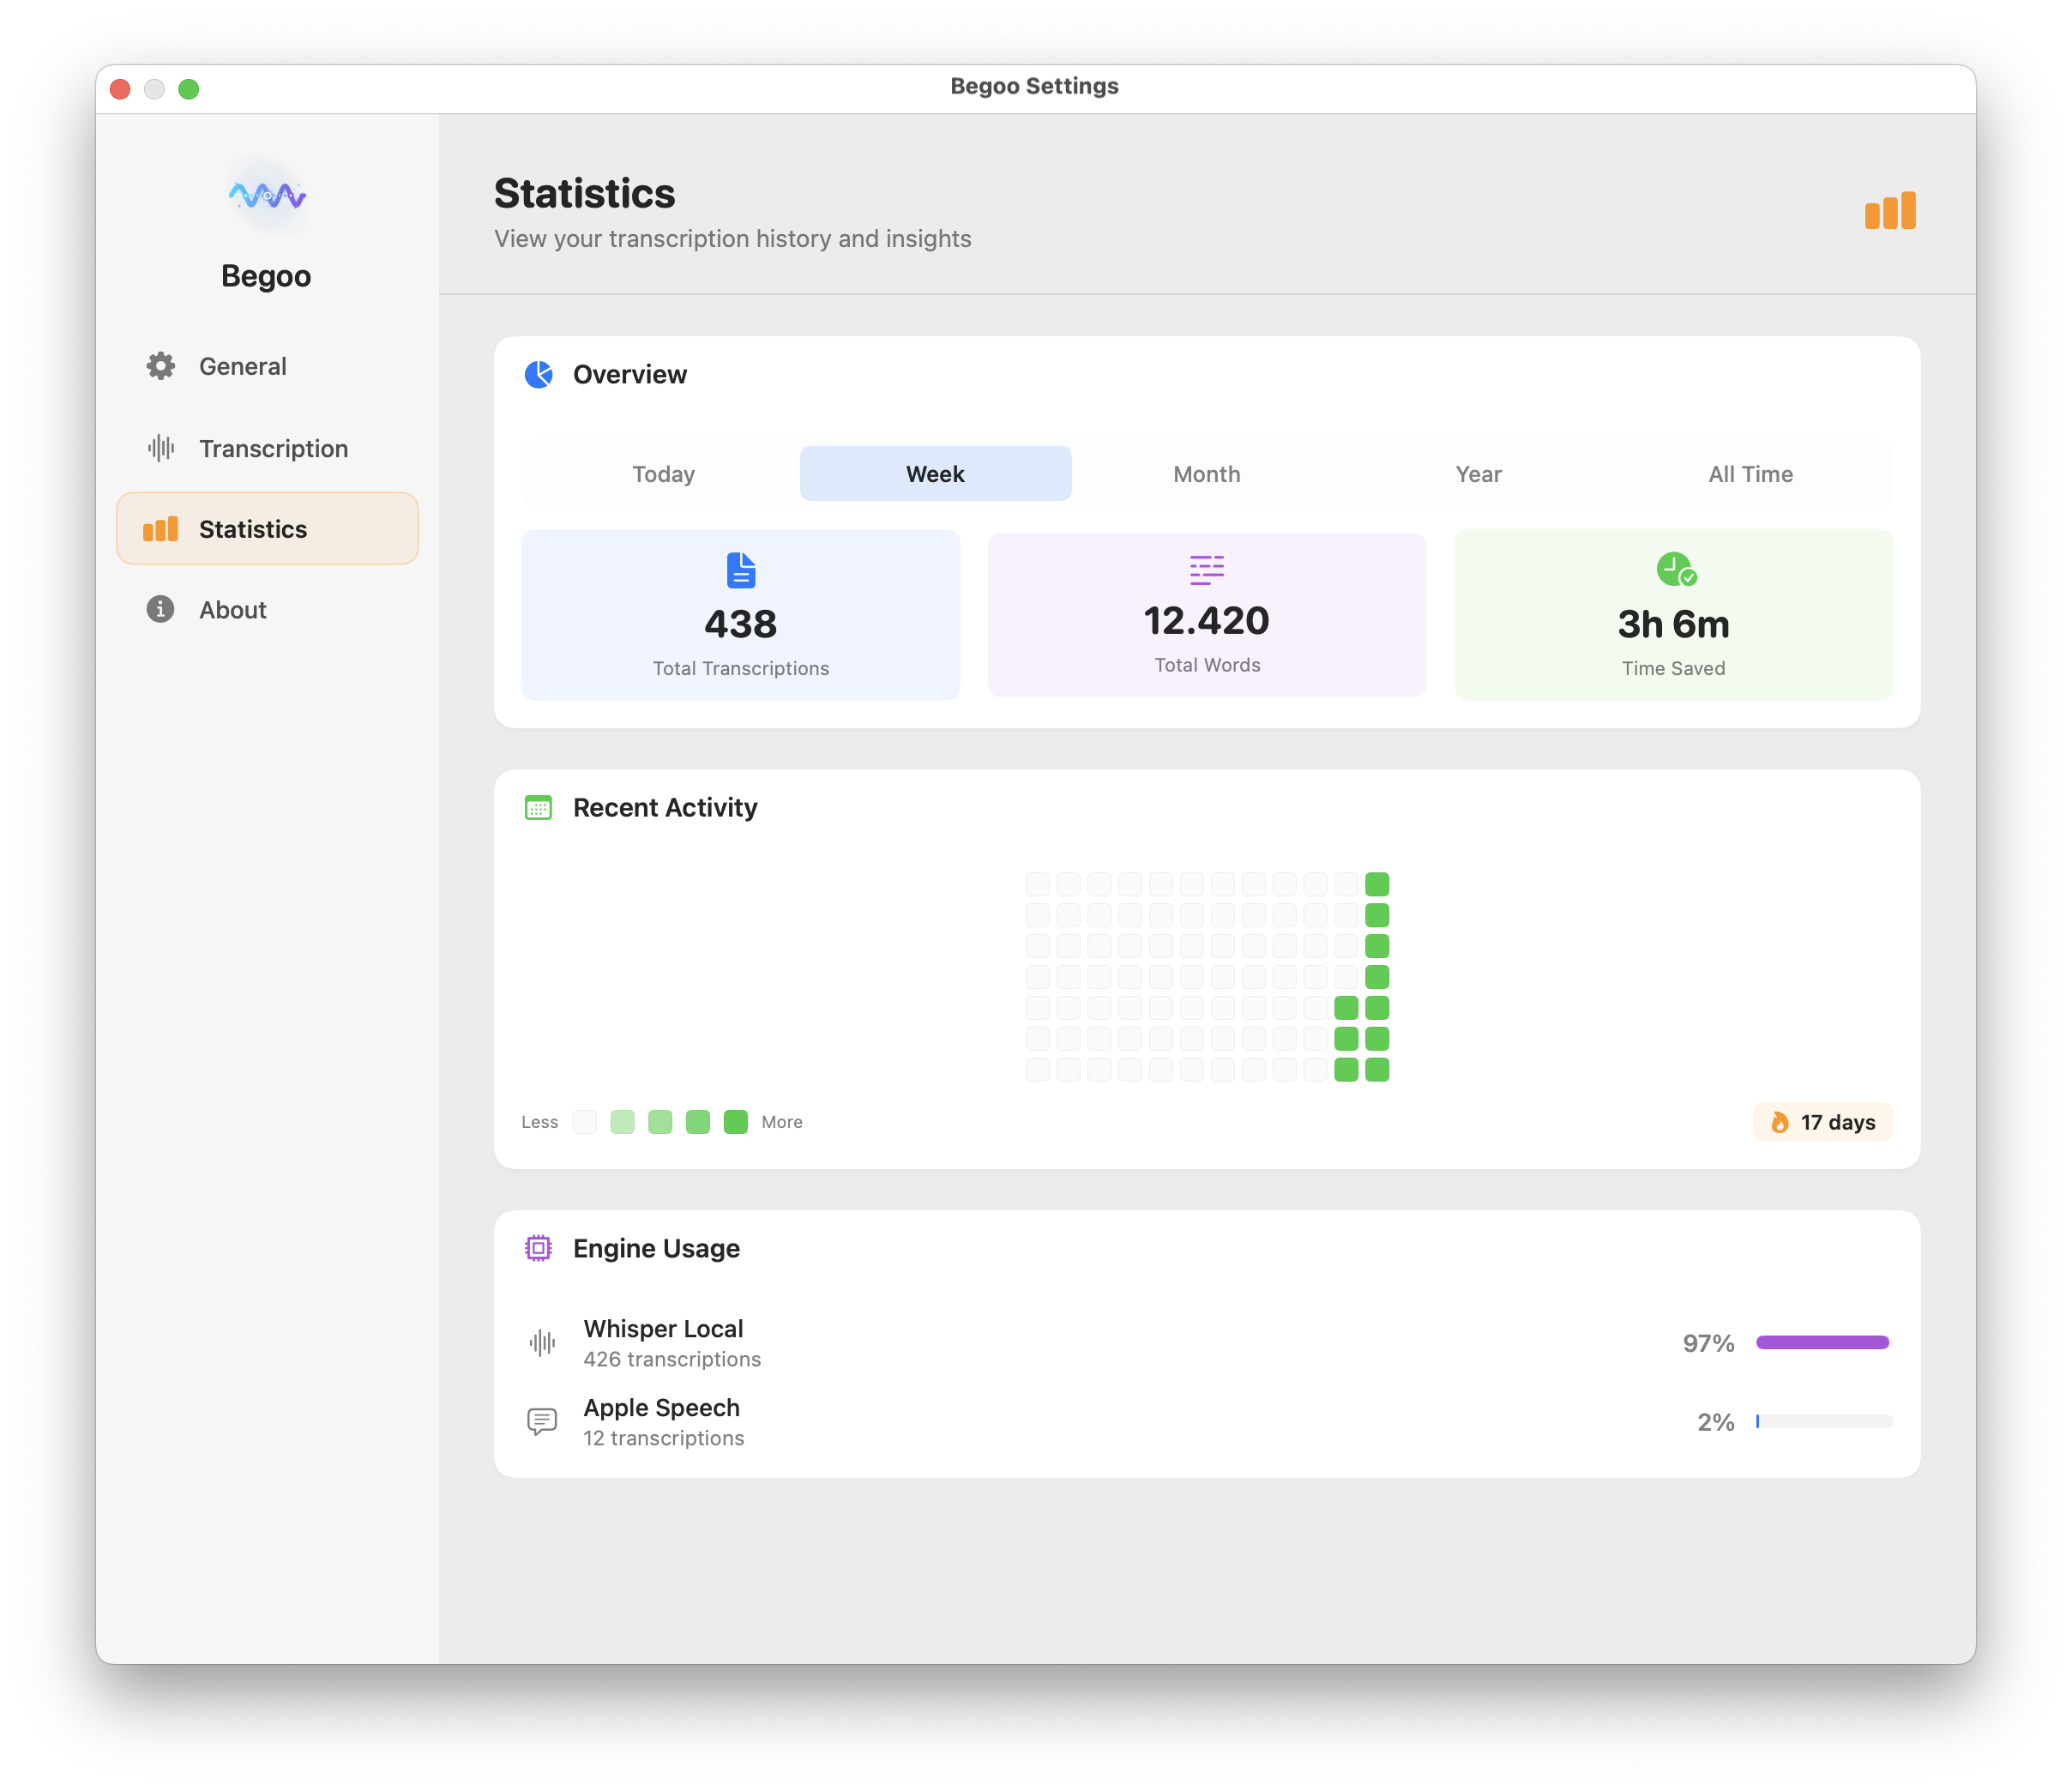Click the 17 days streak badge

pos(1822,1122)
